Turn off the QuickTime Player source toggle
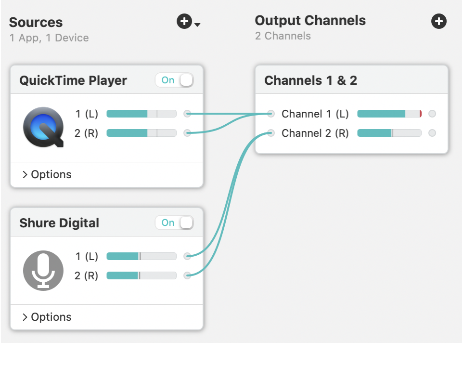This screenshot has height=367, width=463. (x=174, y=80)
